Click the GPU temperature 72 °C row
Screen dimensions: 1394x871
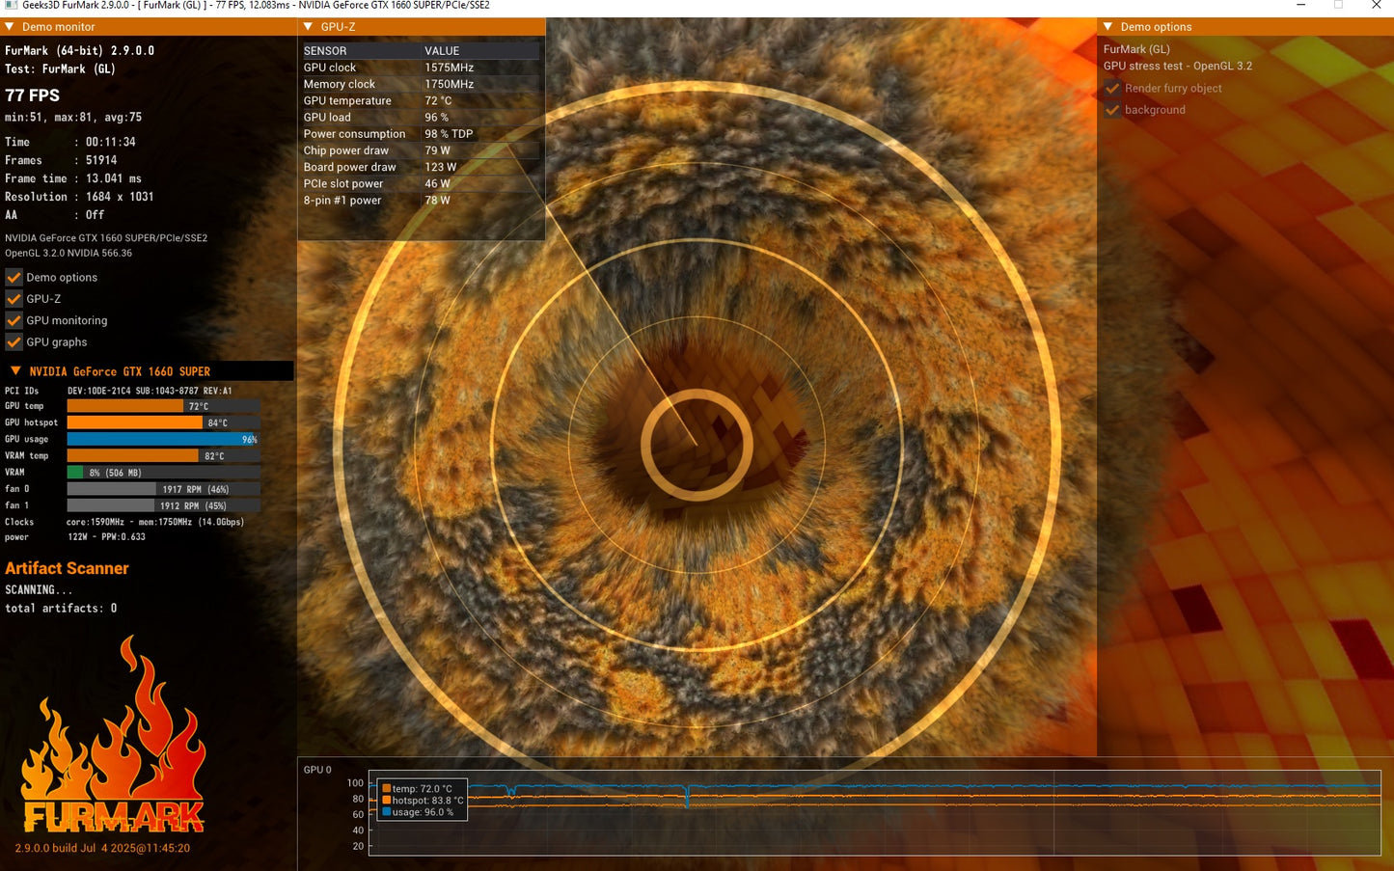pyautogui.click(x=421, y=100)
